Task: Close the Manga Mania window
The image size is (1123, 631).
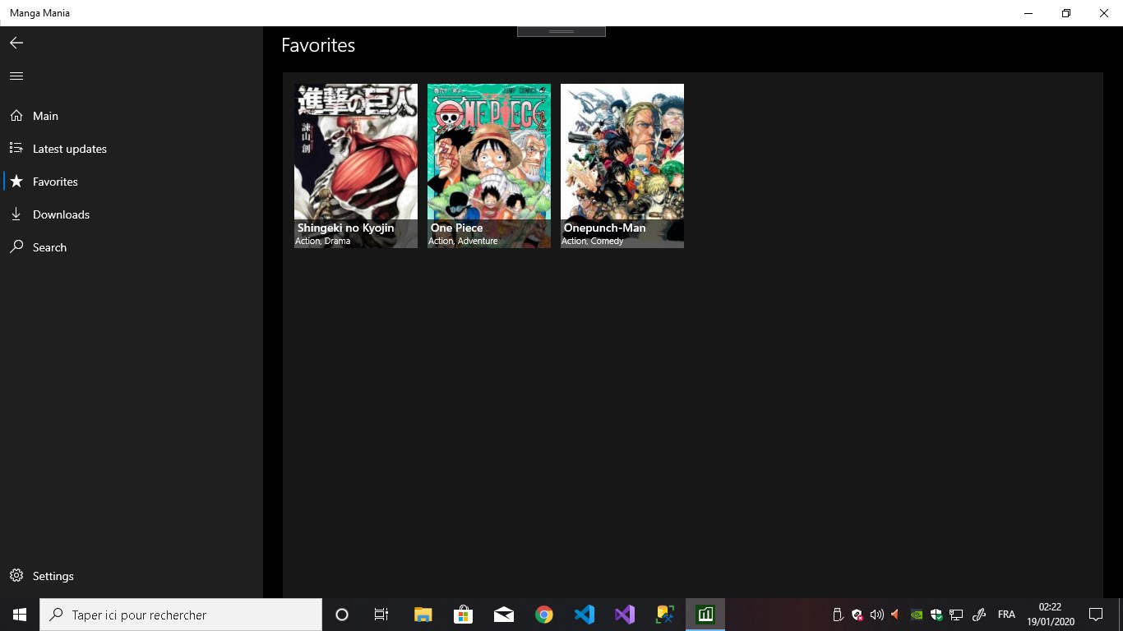Action: 1104,13
